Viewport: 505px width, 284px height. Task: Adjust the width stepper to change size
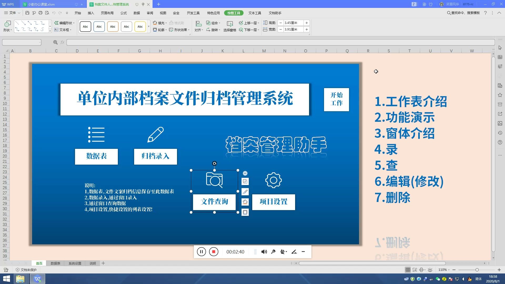[307, 29]
